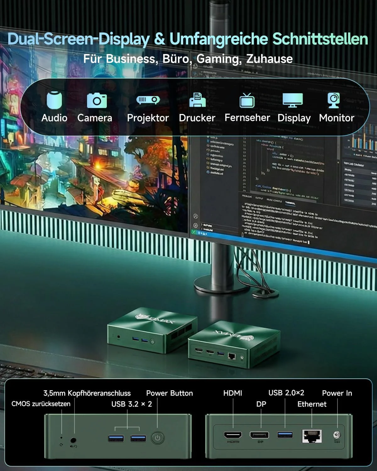377x471 pixels.
Task: Click the 'Display' label
Action: coord(294,118)
